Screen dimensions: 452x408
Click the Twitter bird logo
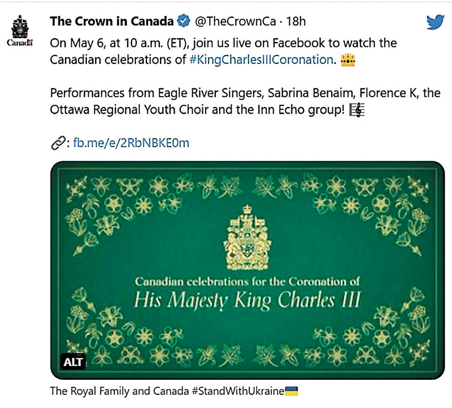434,22
